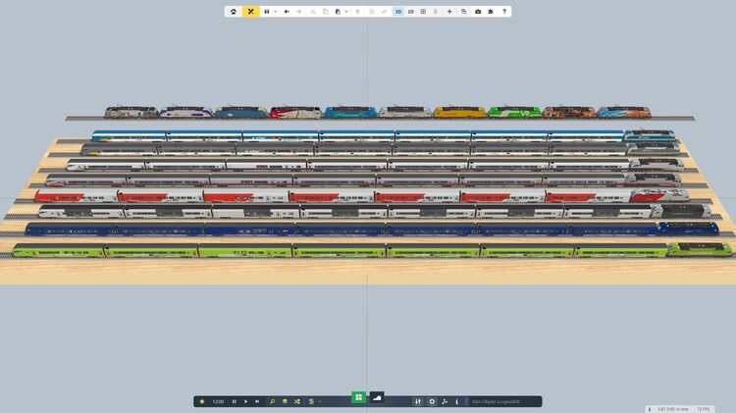This screenshot has width=736, height=413.
Task: Switch to 2D view mode
Action: [411, 11]
